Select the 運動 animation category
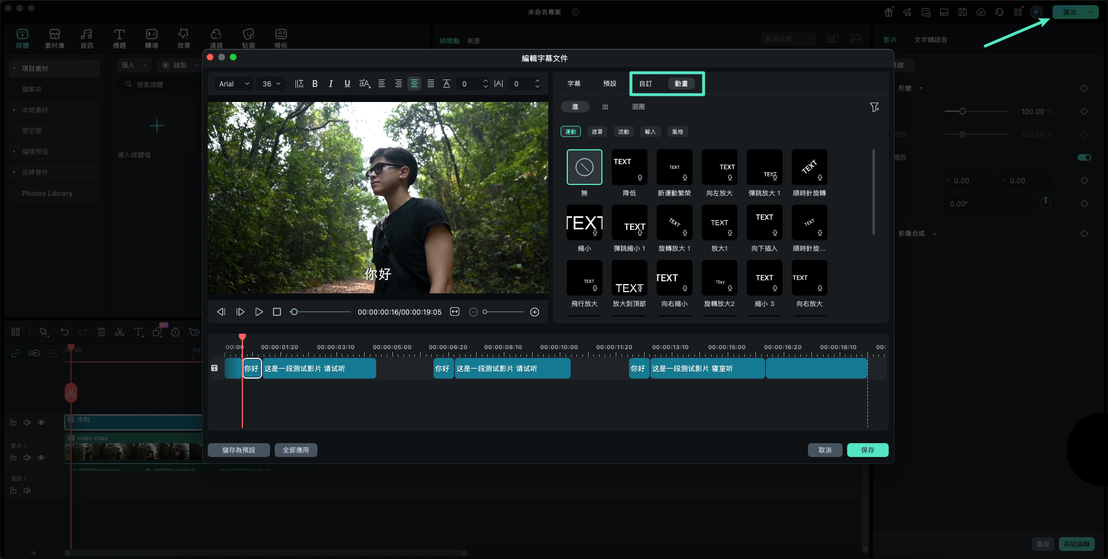The width and height of the screenshot is (1108, 559). (570, 132)
